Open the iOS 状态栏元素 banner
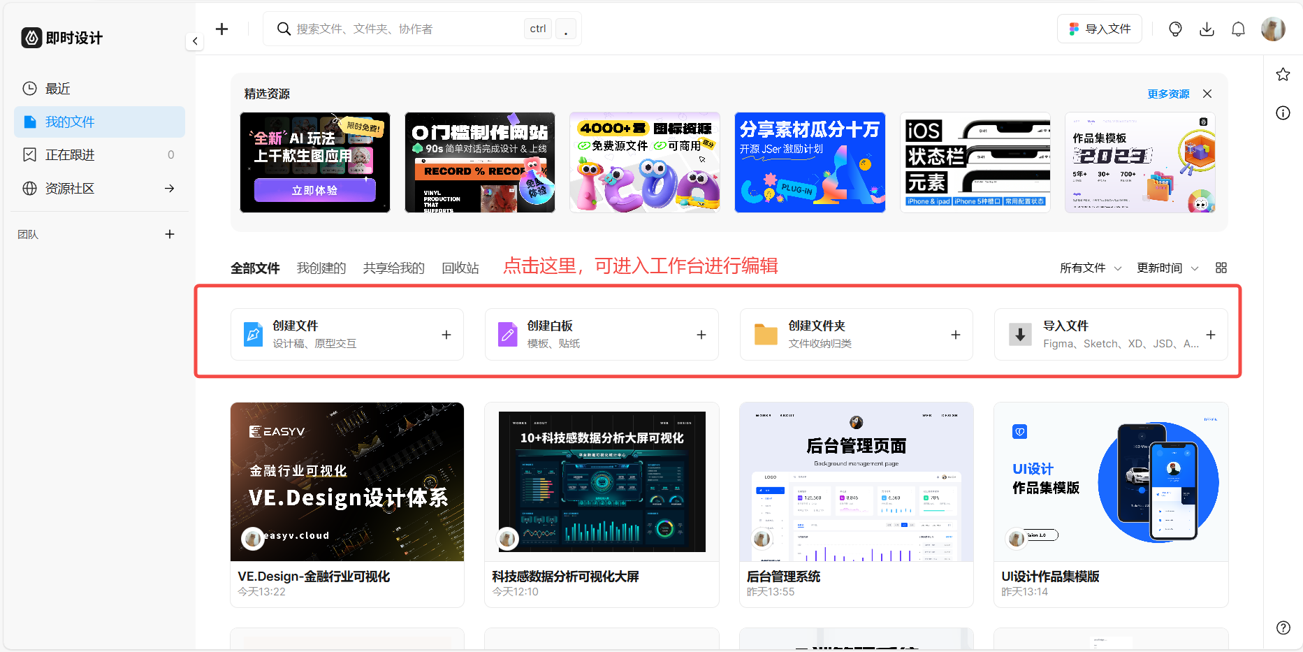 [x=975, y=162]
